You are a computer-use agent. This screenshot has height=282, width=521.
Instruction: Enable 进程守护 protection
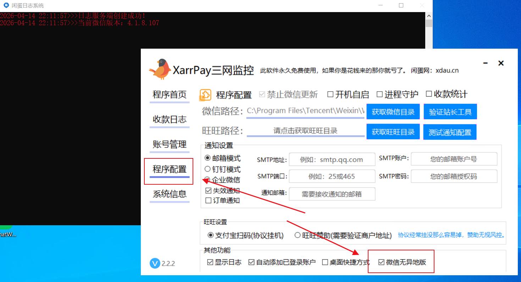pos(379,94)
